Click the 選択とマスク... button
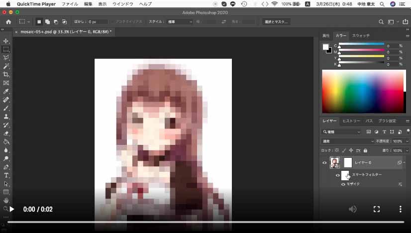Viewport: 411px width, 233px height. click(276, 22)
